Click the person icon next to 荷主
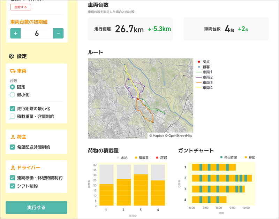279x219 pixels. pyautogui.click(x=13, y=137)
